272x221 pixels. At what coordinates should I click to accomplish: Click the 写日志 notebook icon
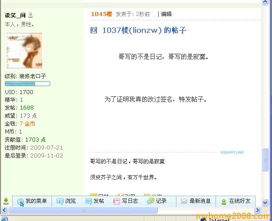(116, 201)
